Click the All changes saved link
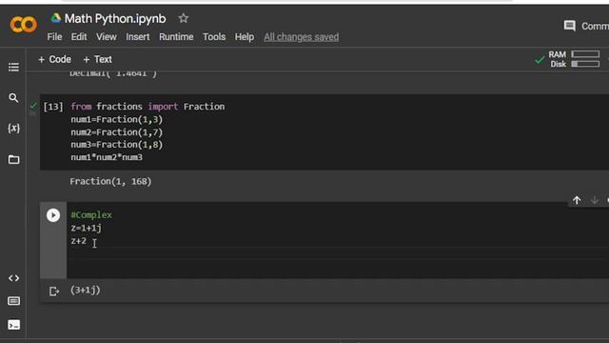Viewport: 609px width, 343px height. coord(302,37)
